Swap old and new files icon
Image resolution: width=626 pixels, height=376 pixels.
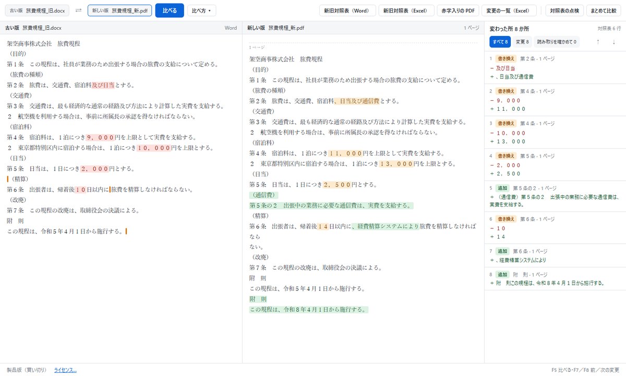[x=78, y=10]
